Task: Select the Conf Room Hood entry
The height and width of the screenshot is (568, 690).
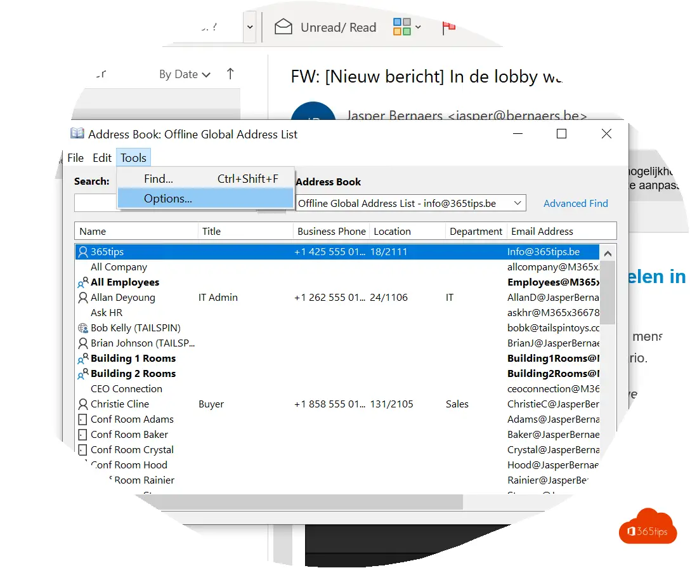Action: (x=129, y=465)
